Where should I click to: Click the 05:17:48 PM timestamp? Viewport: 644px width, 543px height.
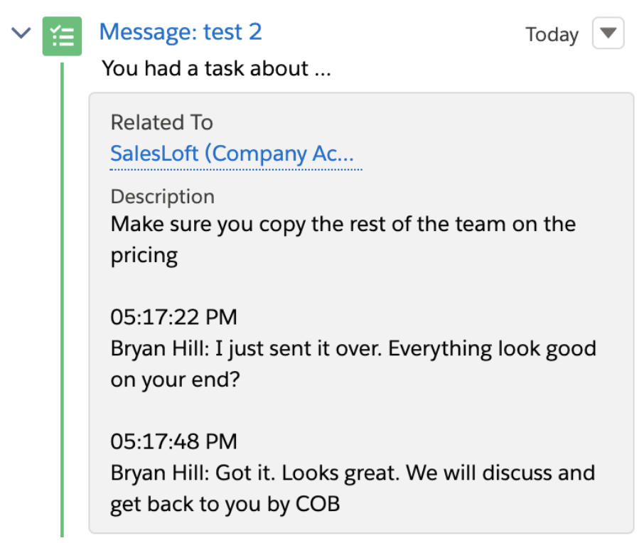click(x=173, y=441)
